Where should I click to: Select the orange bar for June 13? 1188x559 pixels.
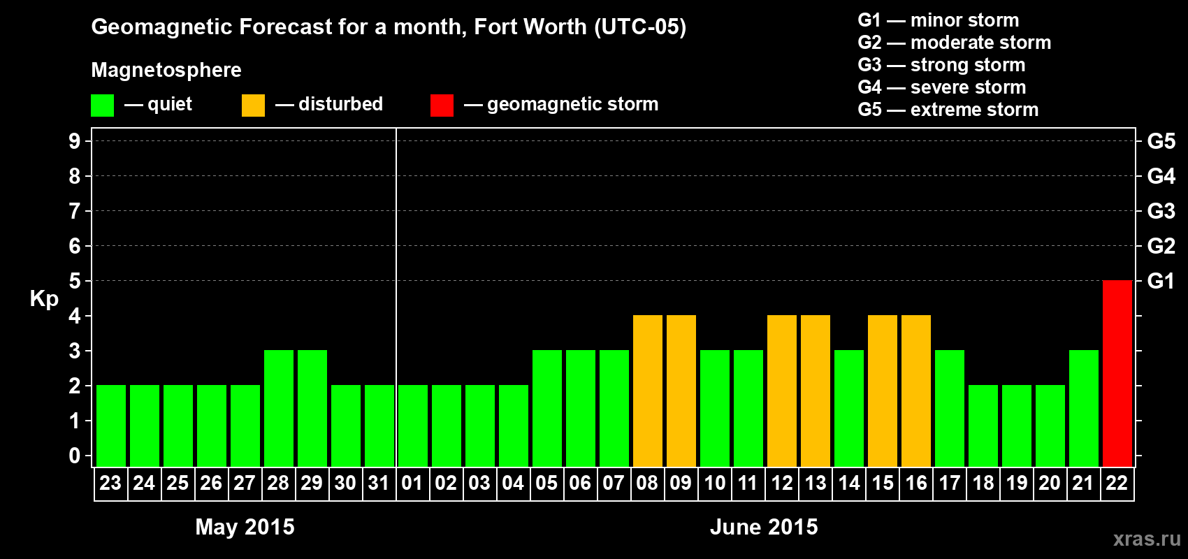tap(816, 391)
